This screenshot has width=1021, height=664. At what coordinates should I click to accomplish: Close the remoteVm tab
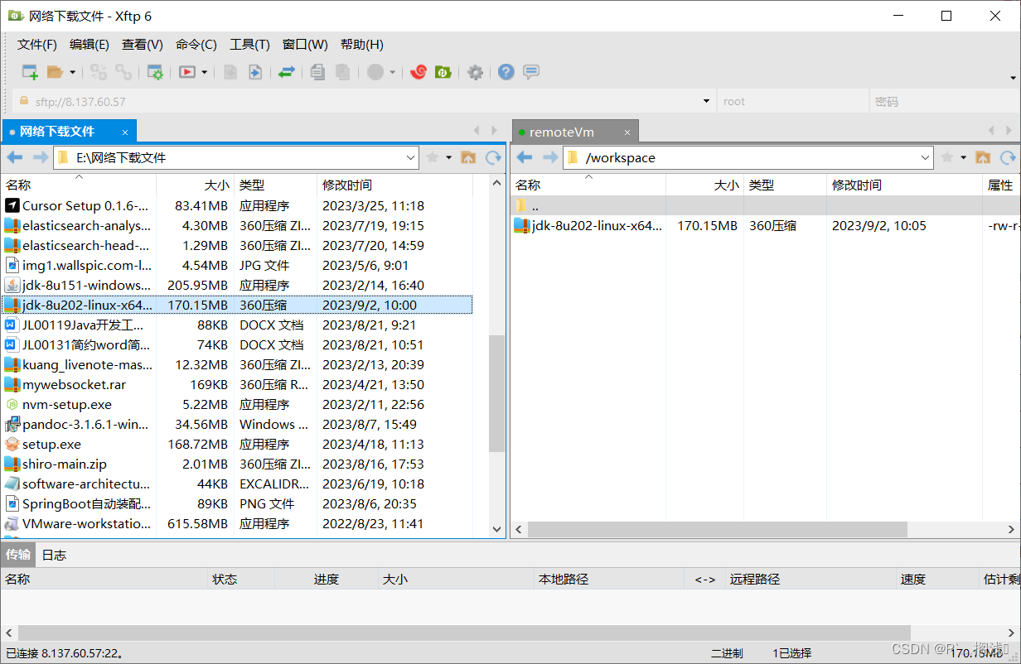pos(627,132)
